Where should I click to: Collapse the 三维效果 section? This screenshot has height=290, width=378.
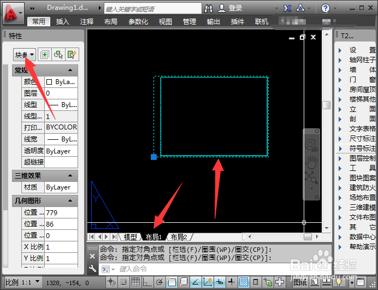click(70, 175)
